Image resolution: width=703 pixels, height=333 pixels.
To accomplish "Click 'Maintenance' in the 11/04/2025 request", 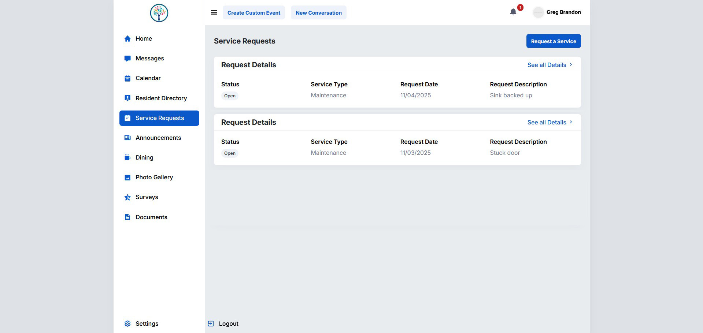I will [x=328, y=96].
